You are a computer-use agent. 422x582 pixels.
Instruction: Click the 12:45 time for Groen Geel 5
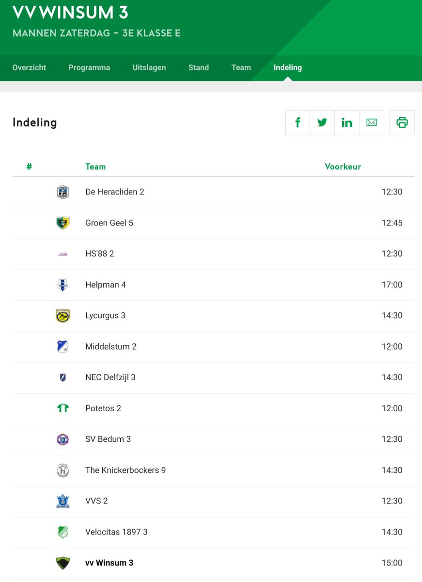(392, 223)
